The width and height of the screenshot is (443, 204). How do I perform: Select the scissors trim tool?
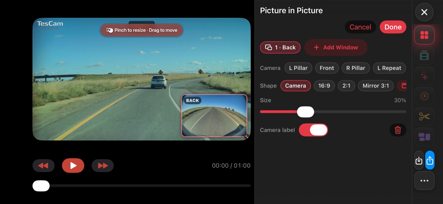point(424,117)
